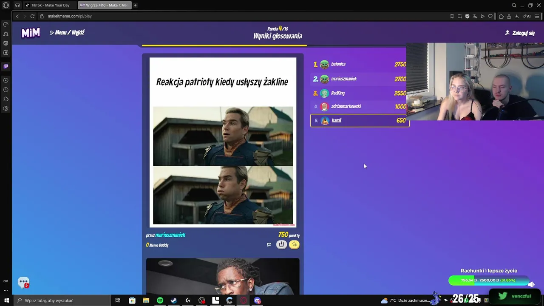Select the highlighted kamil leaderboard row
Screen dimensions: 544x306
360,120
